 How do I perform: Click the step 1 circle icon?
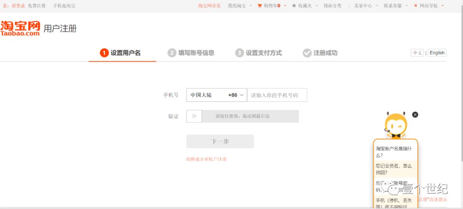pyautogui.click(x=104, y=53)
